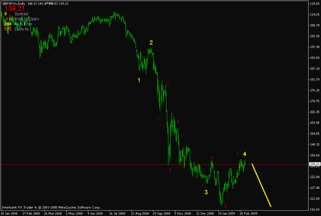This screenshot has height=216, width=321.
Task: Click the 159.95 price axis label
Action: [315, 122]
